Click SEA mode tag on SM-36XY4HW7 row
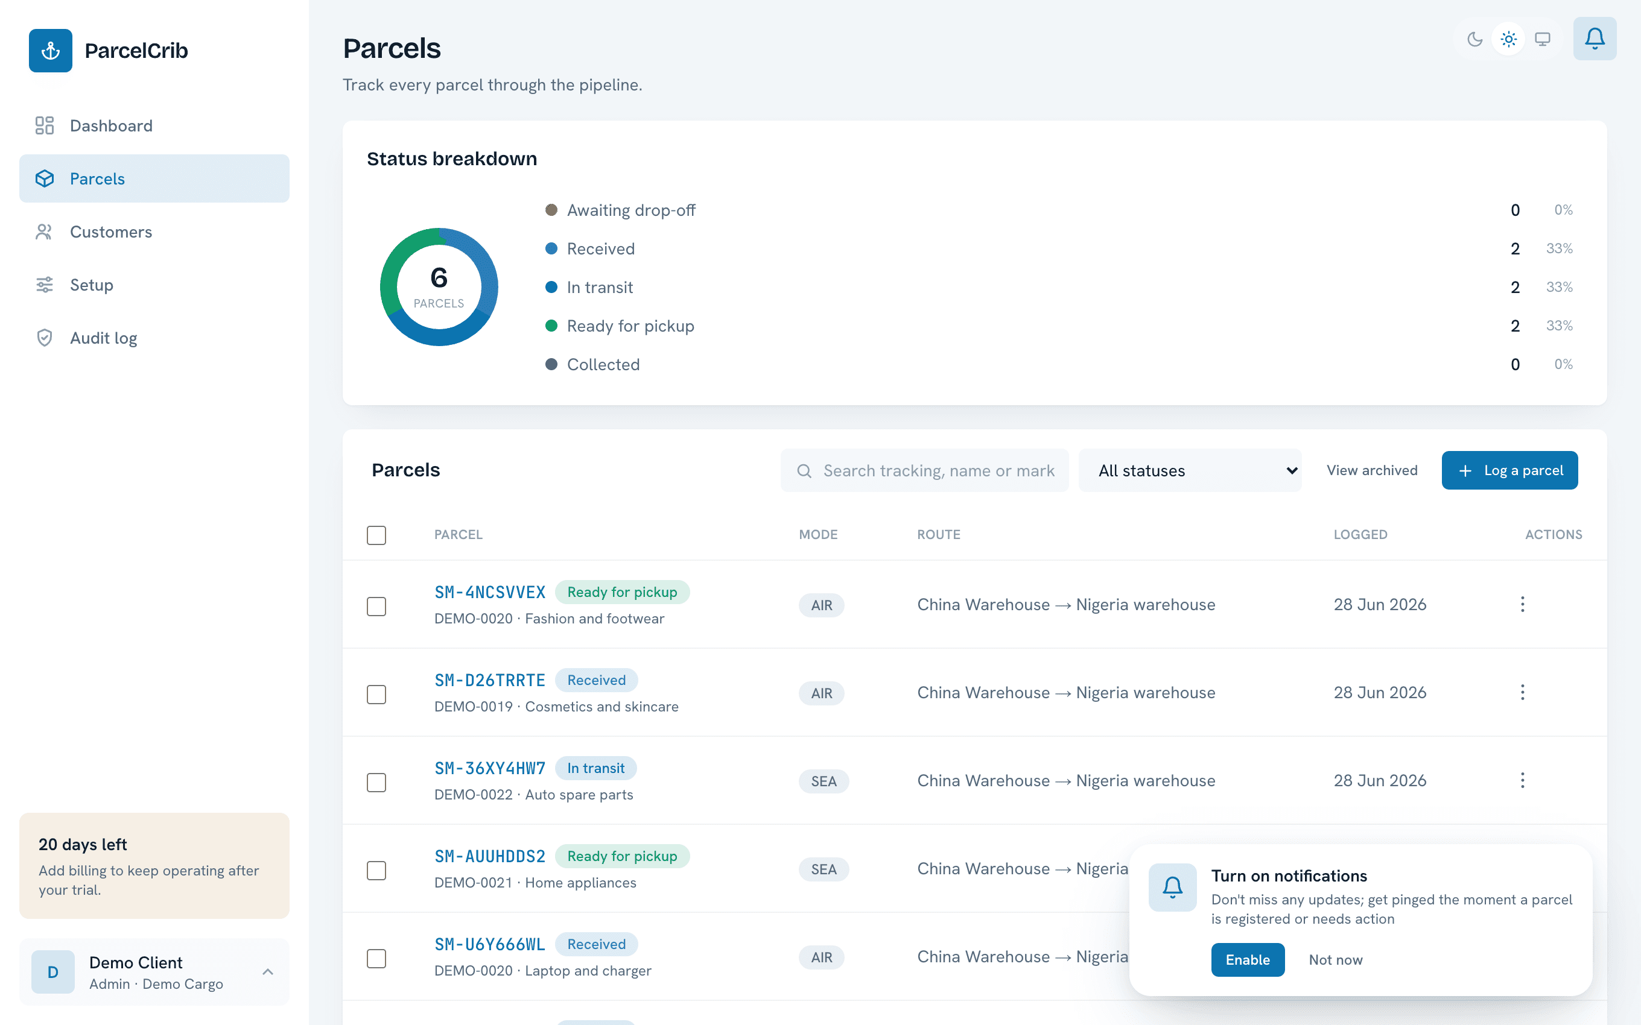Viewport: 1641px width, 1025px height. pos(823,781)
